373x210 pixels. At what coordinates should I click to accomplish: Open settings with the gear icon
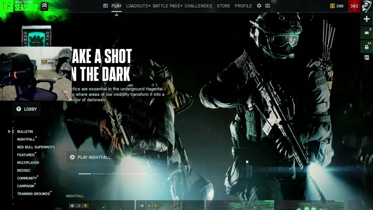tap(259, 6)
